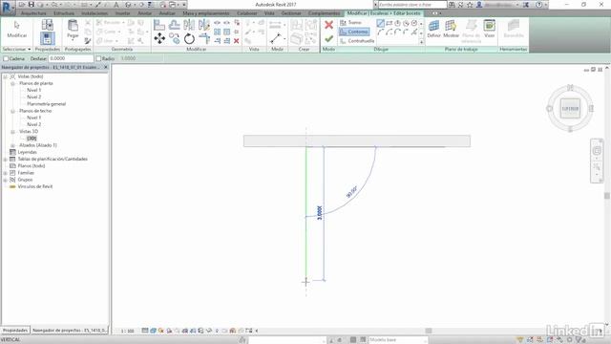Image resolution: width=611 pixels, height=344 pixels.
Task: Select the start-end-radius arc tool
Action: coord(380,32)
